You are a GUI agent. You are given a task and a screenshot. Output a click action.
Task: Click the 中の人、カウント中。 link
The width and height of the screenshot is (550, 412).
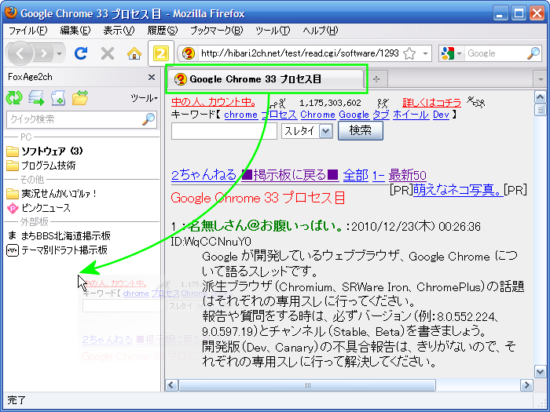213,102
